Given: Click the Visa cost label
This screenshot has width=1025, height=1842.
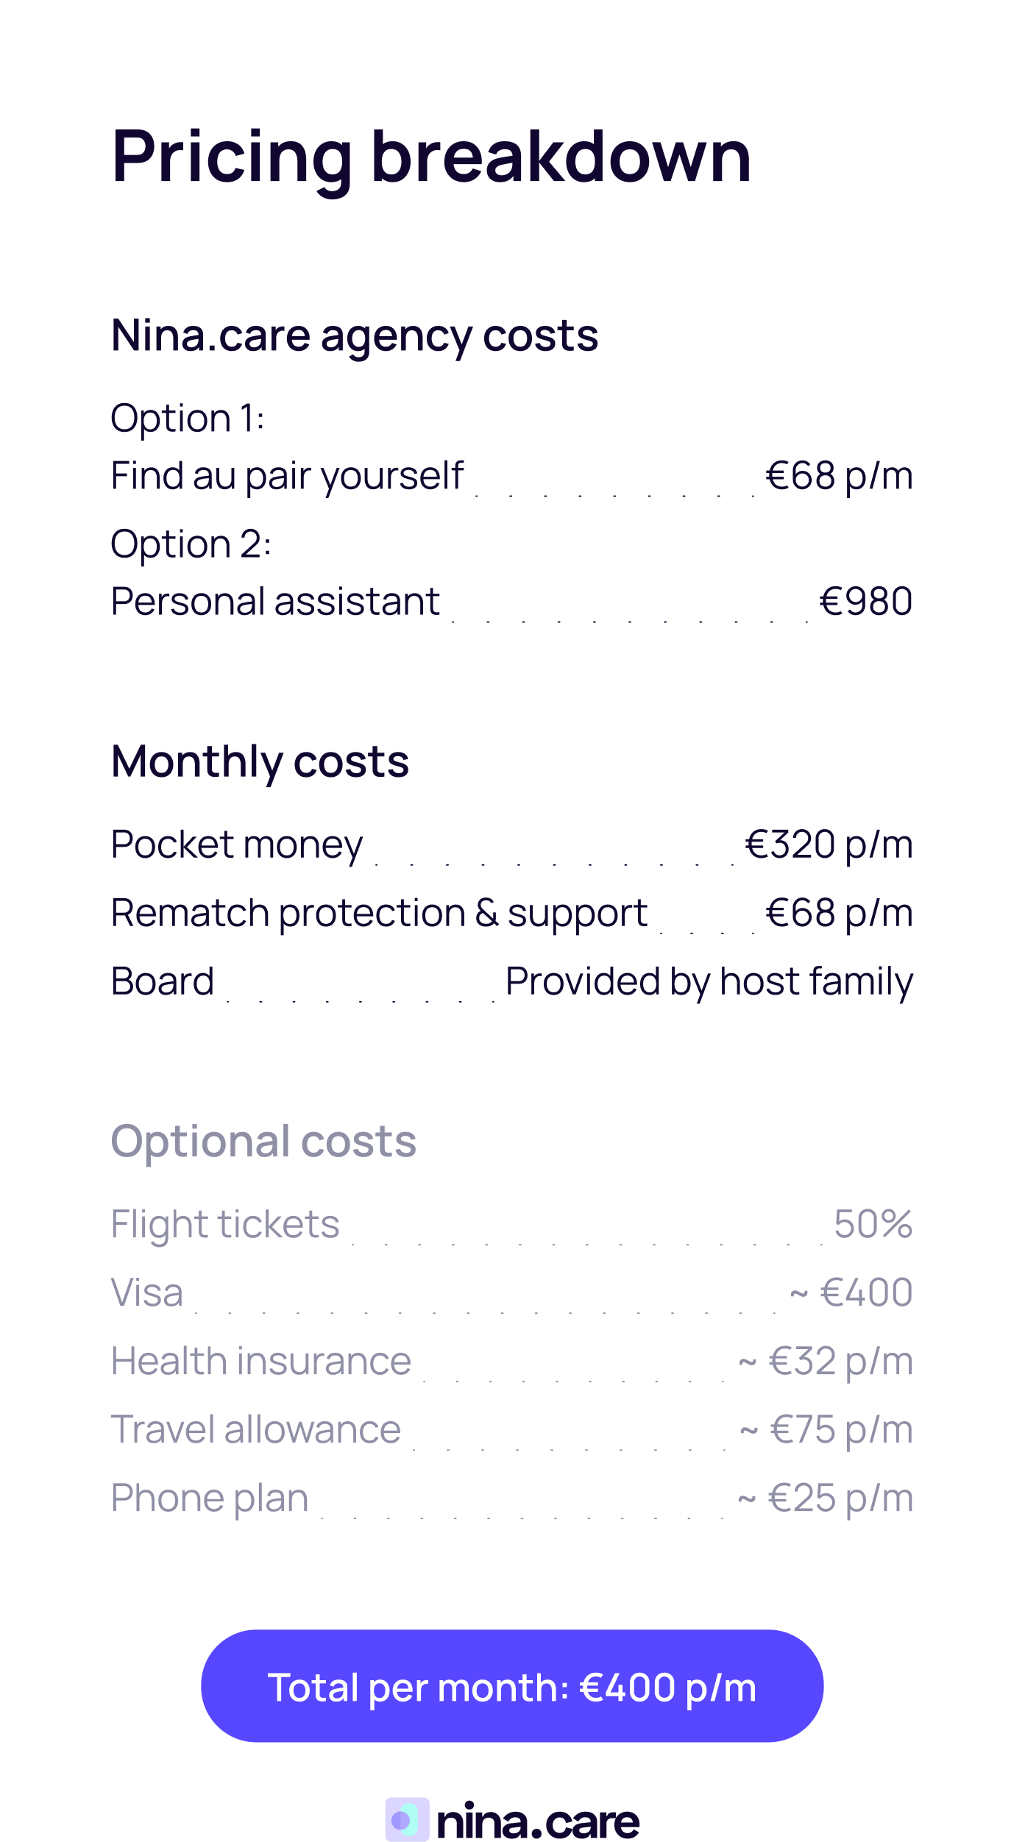Looking at the screenshot, I should (x=146, y=1292).
